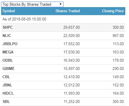
Task: Select the NLIC stock symbol
Action: point(7,36)
